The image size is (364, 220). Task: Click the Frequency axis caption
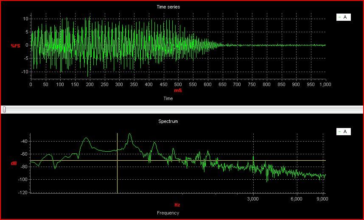tap(168, 213)
